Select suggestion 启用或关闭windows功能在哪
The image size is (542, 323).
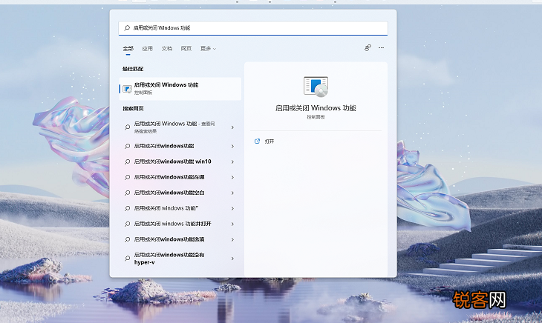[180, 177]
